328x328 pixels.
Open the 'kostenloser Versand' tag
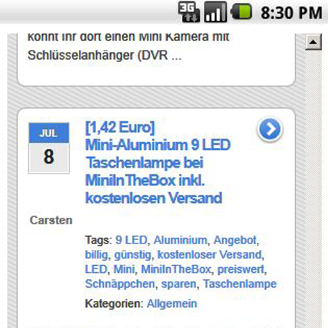click(209, 255)
